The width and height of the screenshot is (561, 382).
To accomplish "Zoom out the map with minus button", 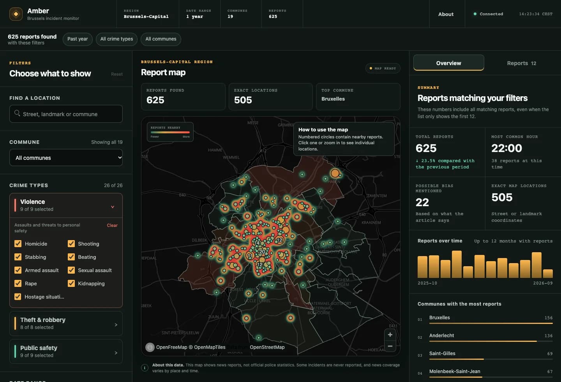I will pyautogui.click(x=390, y=346).
